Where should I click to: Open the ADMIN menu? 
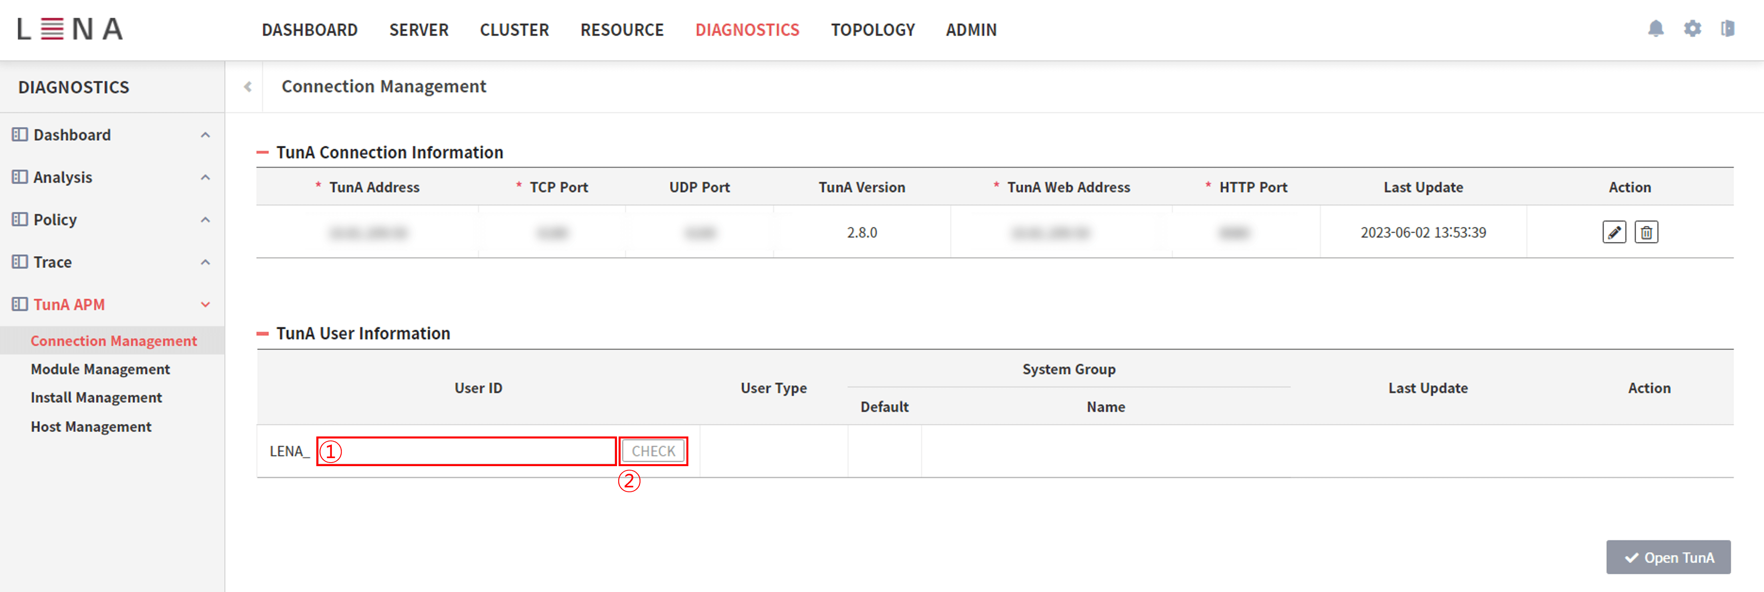pos(970,29)
